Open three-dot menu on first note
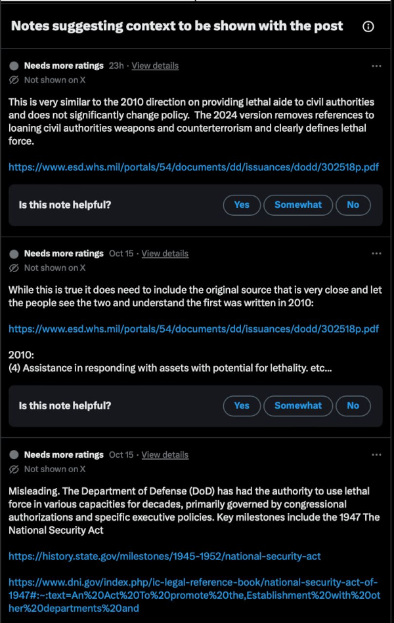The height and width of the screenshot is (623, 394). coord(376,66)
